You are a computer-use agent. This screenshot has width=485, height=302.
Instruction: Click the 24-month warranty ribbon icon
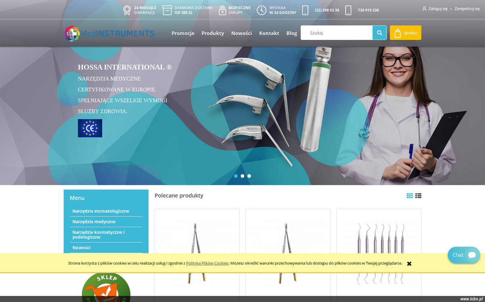(127, 10)
